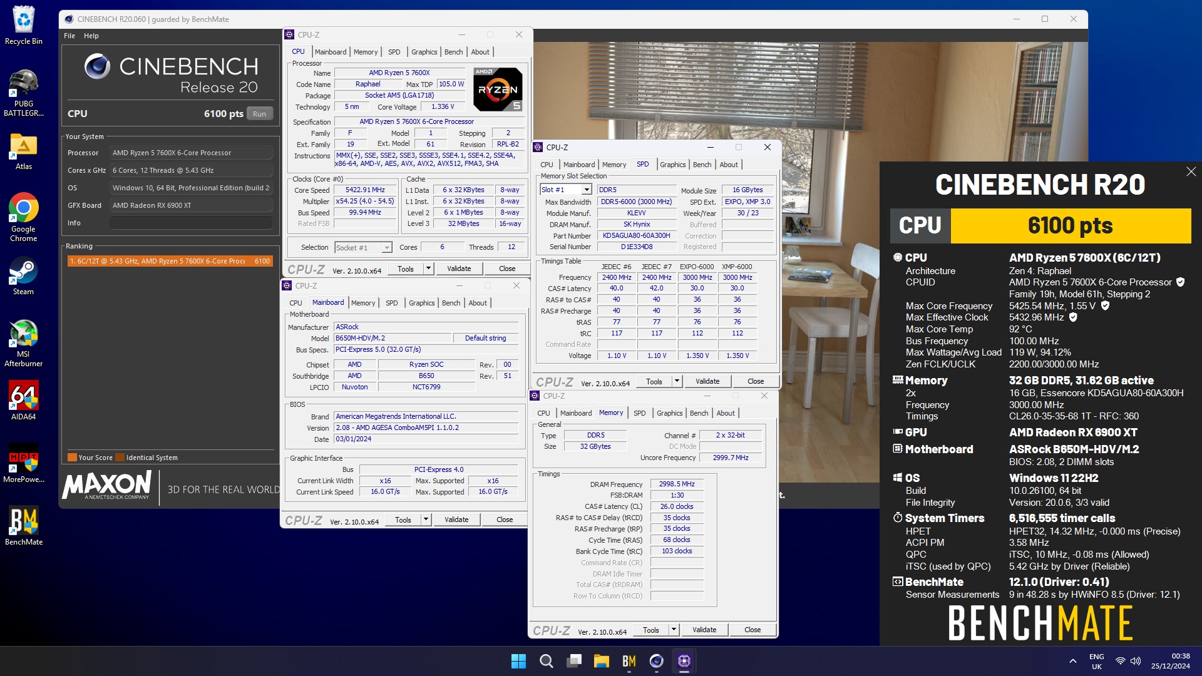Viewport: 1202px width, 676px height.
Task: Click Your Score orange legend swatch
Action: [72, 458]
